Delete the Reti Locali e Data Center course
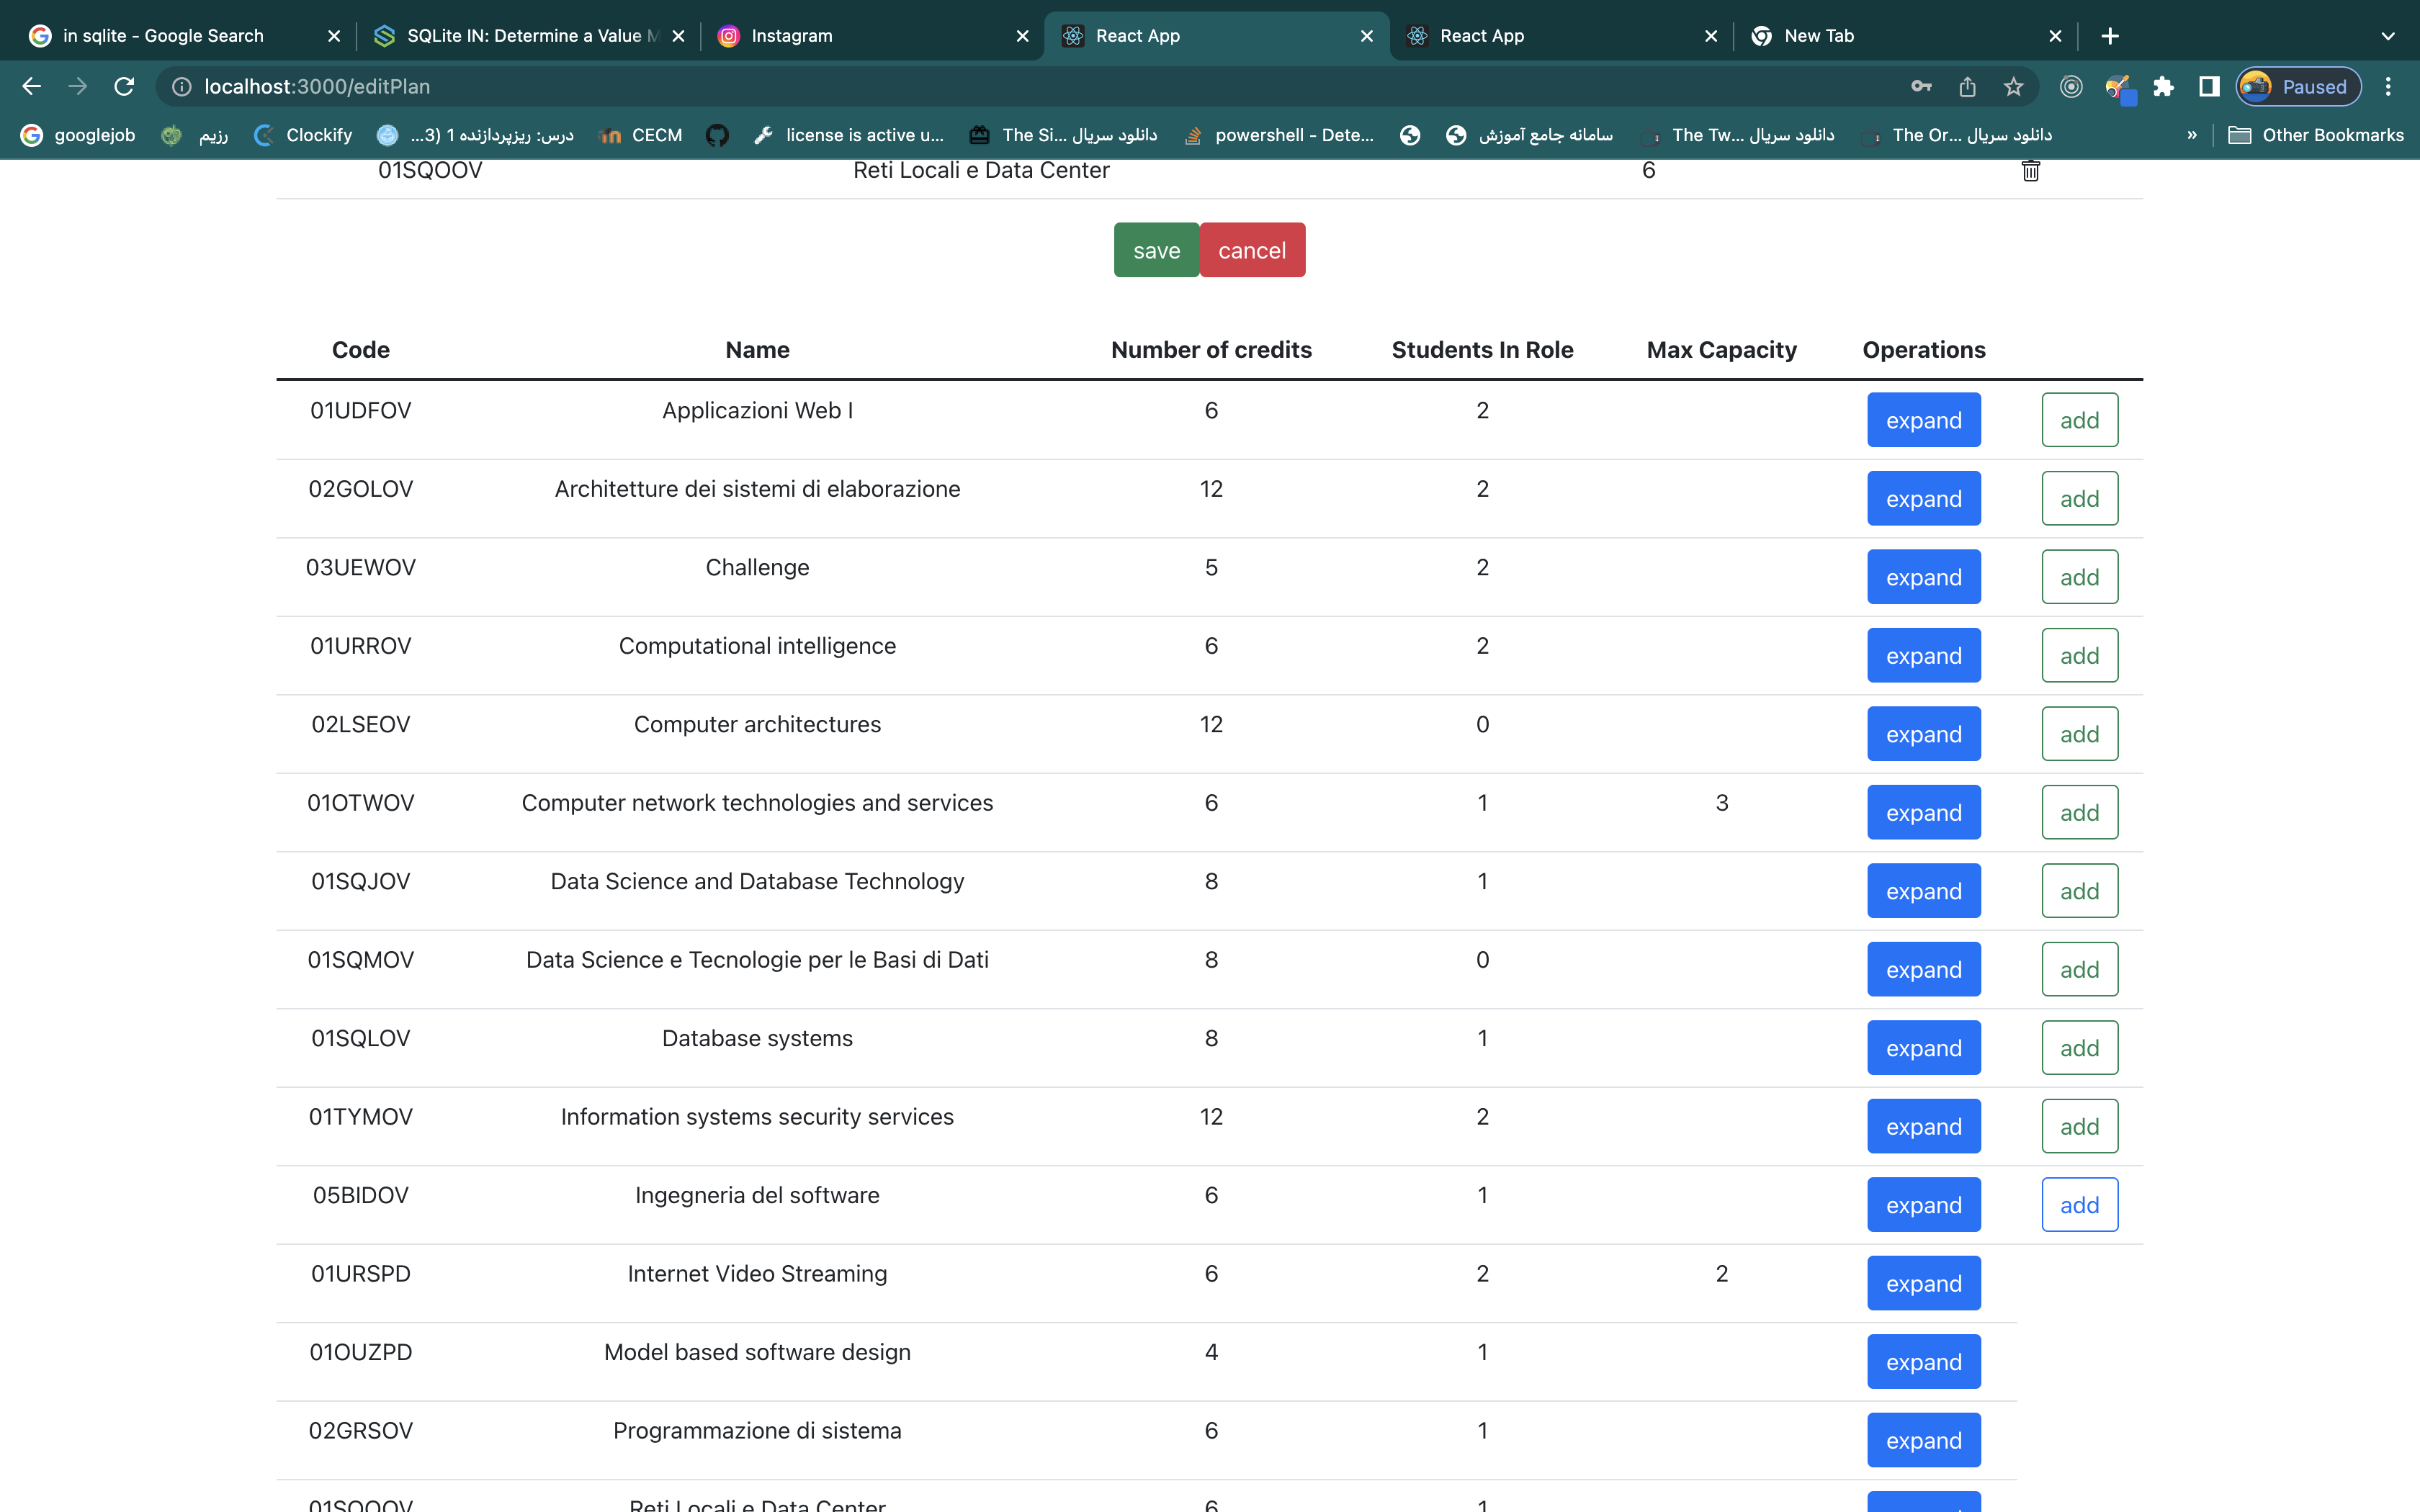 2030,171
